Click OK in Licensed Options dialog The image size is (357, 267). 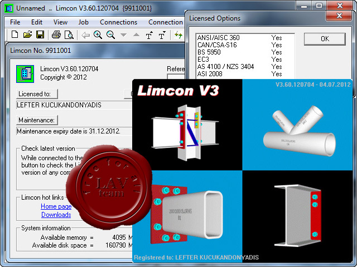[x=325, y=39]
